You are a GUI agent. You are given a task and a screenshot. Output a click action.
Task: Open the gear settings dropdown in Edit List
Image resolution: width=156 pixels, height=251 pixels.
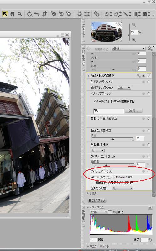click(151, 48)
